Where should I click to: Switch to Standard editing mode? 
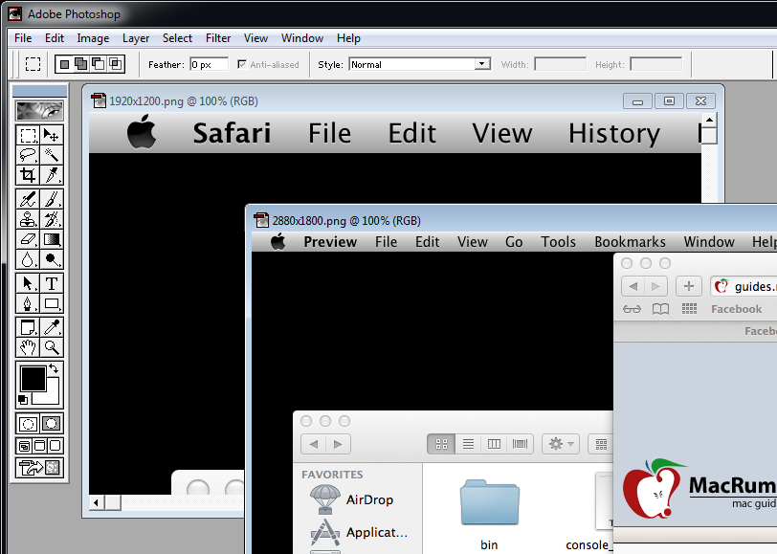point(28,424)
